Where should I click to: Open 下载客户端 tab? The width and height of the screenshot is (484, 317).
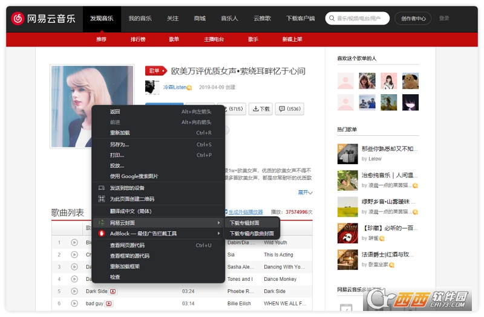coord(300,19)
